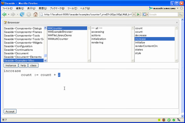185x123 pixels.
Task: Expand the URL bar history dropdown
Action: (134, 15)
